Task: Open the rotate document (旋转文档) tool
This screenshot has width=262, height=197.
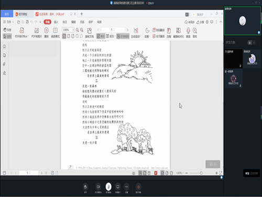Action: (x=90, y=33)
